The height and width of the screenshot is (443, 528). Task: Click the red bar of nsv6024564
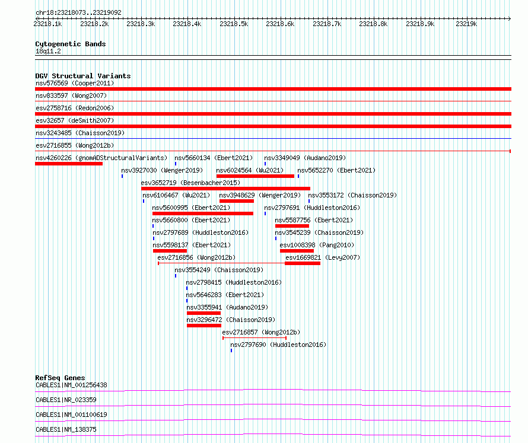coord(255,176)
